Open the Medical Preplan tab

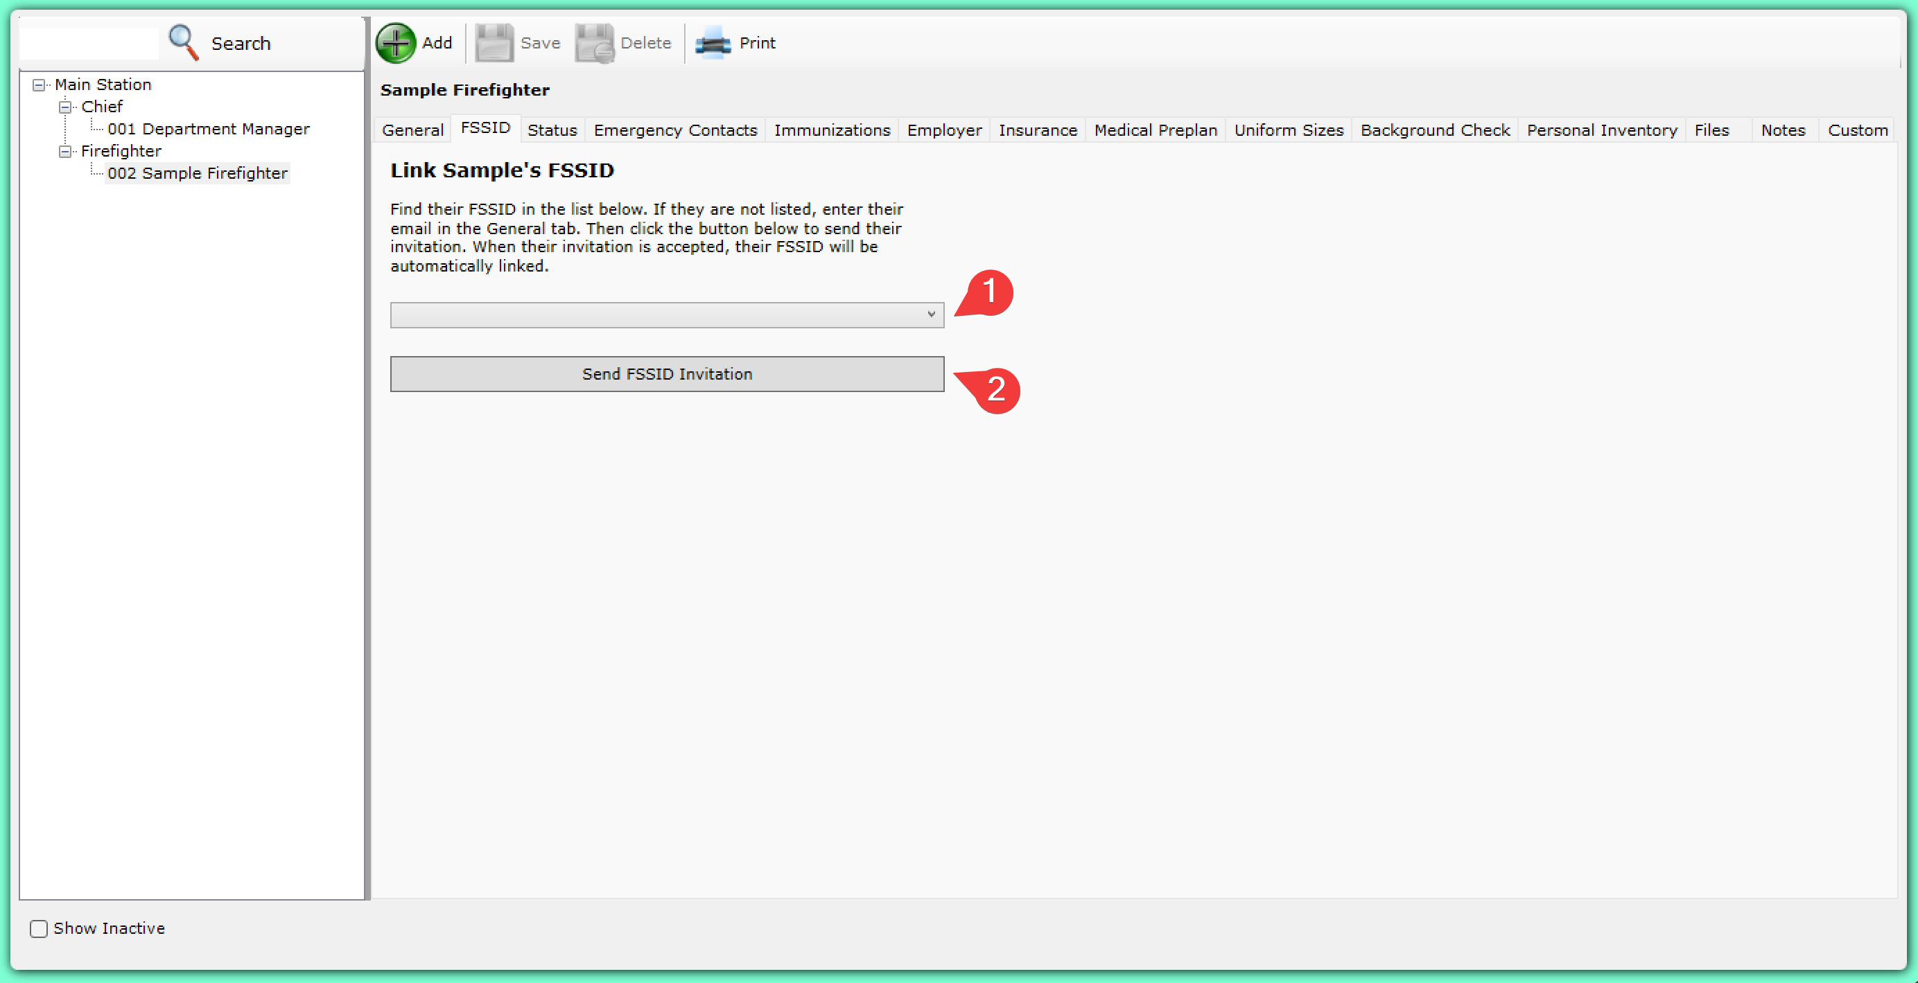[1155, 130]
